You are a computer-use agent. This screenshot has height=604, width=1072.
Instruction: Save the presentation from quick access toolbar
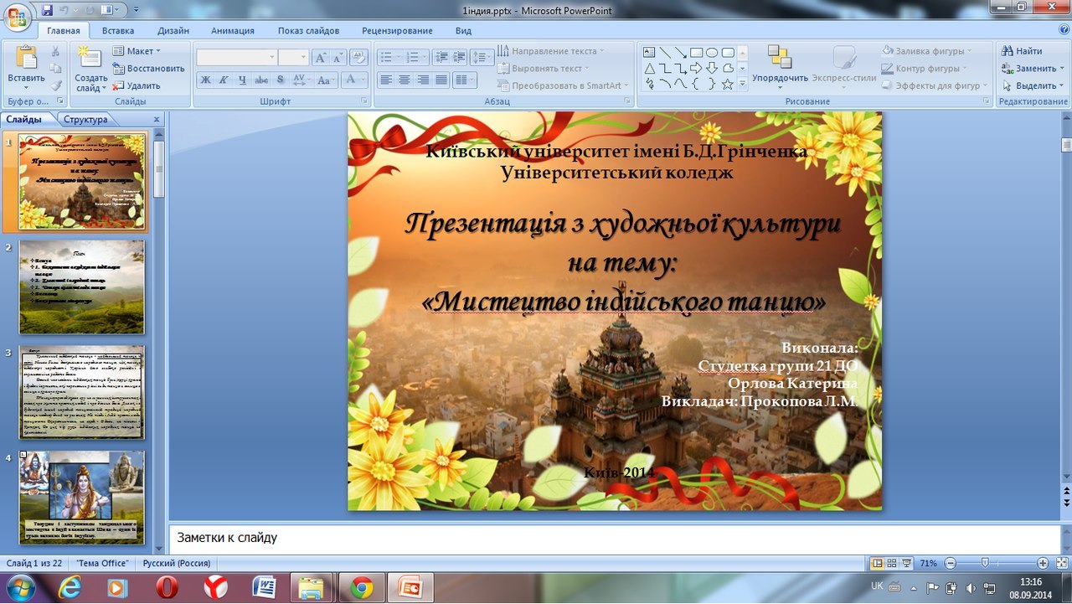coord(46,11)
